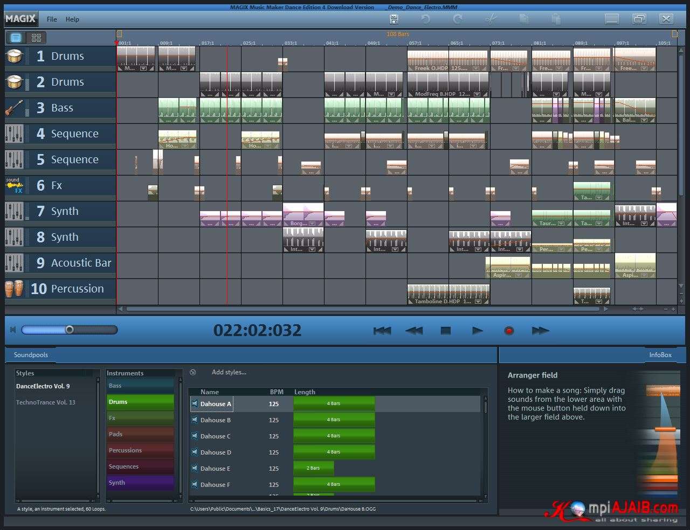Viewport: 690px width, 530px height.
Task: Adjust the master volume slider
Action: point(69,330)
